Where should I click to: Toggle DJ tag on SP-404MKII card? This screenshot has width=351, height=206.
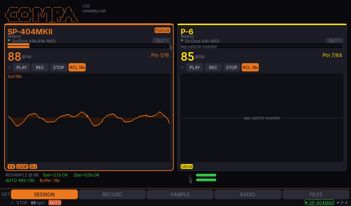[x=33, y=167]
